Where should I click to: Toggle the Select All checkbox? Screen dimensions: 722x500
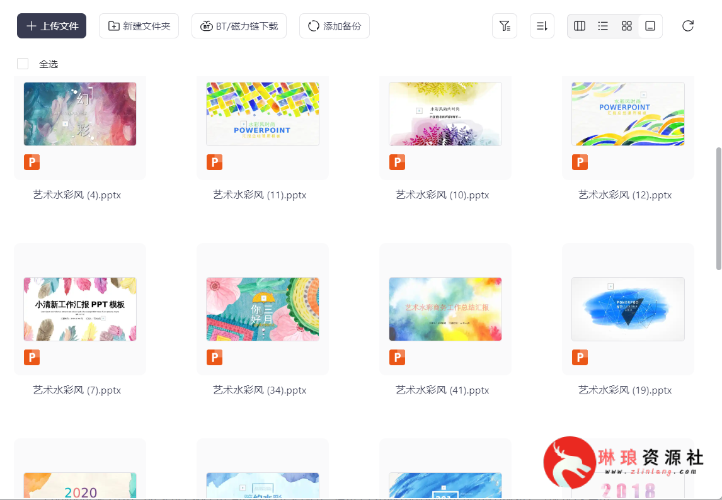23,64
